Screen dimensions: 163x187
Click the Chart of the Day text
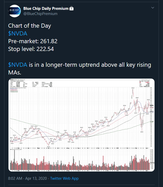30,26
